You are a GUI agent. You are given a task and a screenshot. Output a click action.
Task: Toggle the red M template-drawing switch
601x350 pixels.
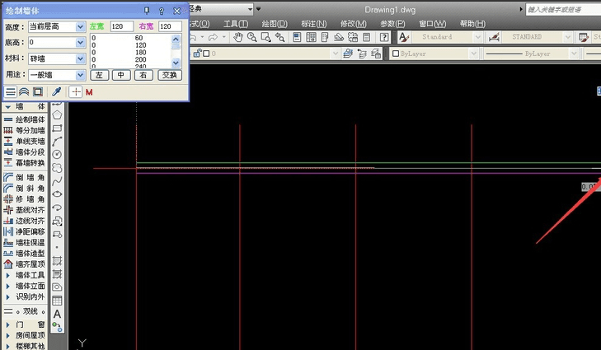click(x=89, y=92)
